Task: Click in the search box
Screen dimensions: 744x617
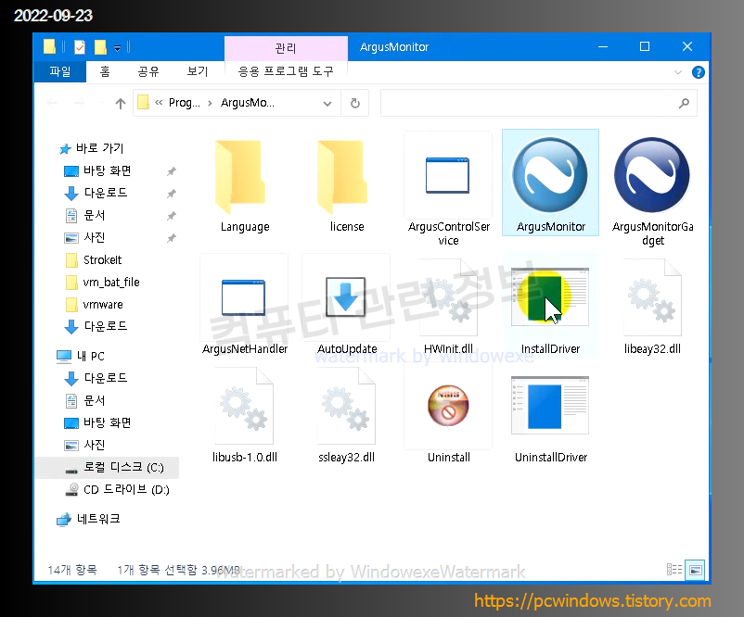Action: (x=539, y=103)
